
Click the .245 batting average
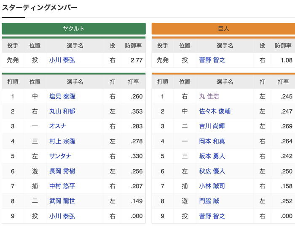286,96
